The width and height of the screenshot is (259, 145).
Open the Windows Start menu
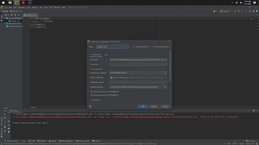point(3,3)
